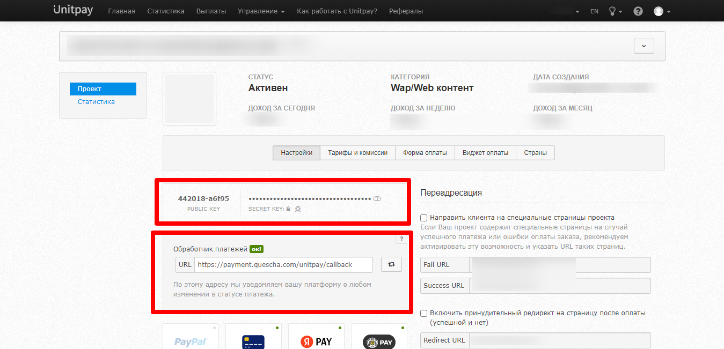
Task: Expand the project panel chevron at top right
Action: pyautogui.click(x=643, y=46)
